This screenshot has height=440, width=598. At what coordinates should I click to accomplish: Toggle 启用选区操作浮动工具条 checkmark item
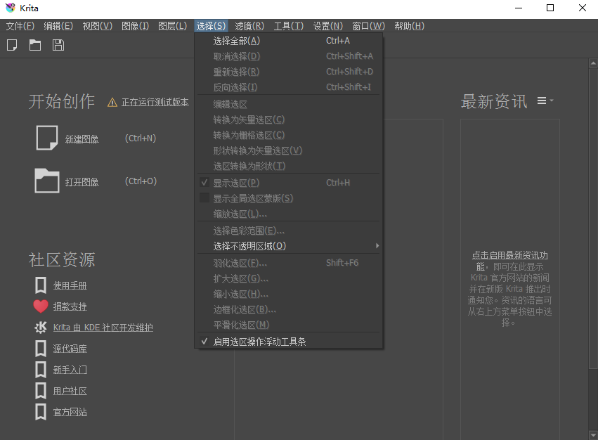point(289,342)
